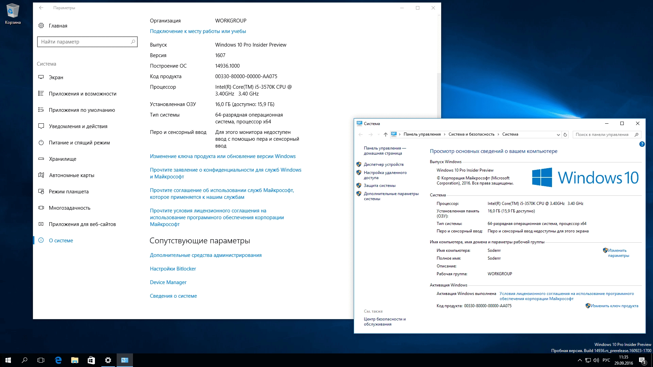Click the Главная gear icon
Image resolution: width=653 pixels, height=367 pixels.
pos(41,25)
